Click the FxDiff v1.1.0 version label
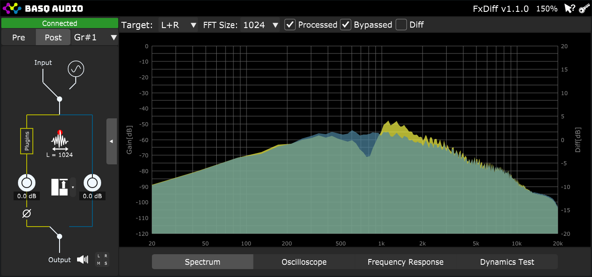The width and height of the screenshot is (592, 277). click(x=500, y=8)
